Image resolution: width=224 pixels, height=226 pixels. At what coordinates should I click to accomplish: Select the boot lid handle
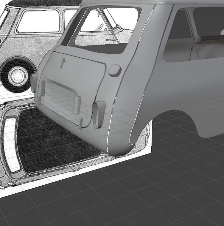pos(63,63)
